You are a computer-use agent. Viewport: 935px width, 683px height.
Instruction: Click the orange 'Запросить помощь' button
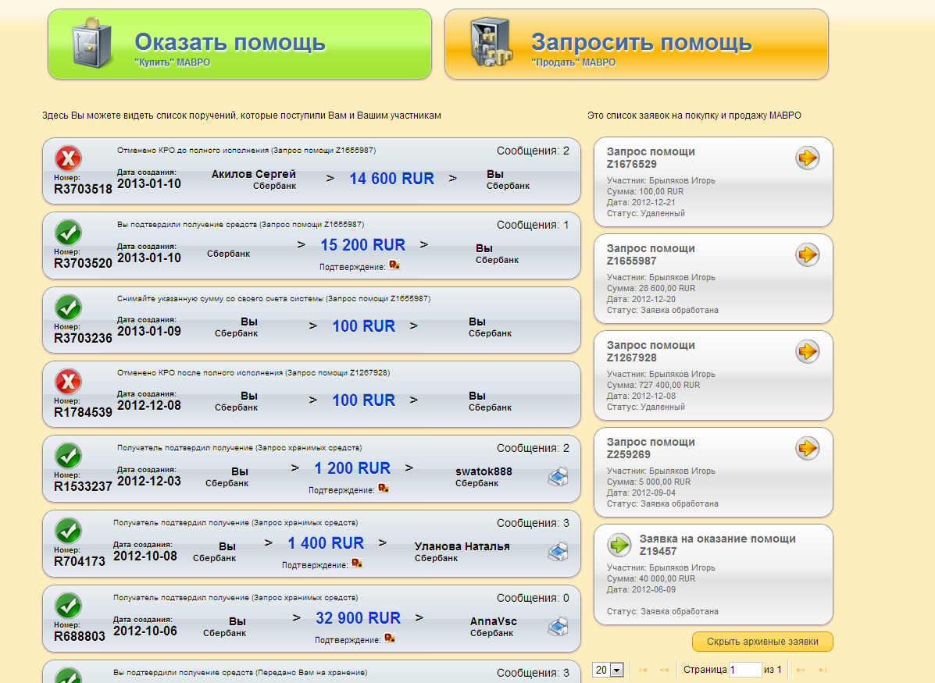(x=637, y=44)
